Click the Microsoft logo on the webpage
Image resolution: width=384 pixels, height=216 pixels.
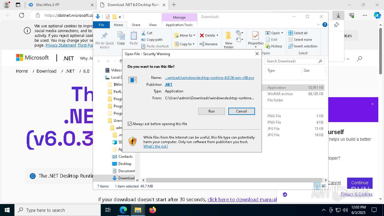click(x=32, y=58)
